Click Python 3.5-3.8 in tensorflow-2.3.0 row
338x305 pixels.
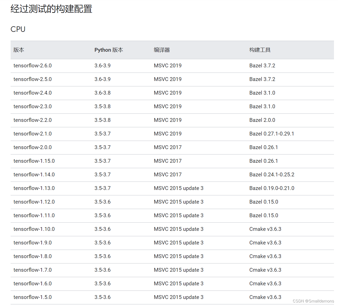[x=102, y=106]
